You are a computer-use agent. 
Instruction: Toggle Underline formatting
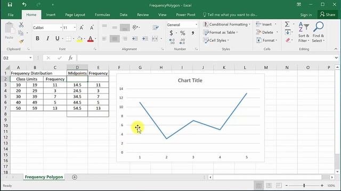(x=57, y=39)
